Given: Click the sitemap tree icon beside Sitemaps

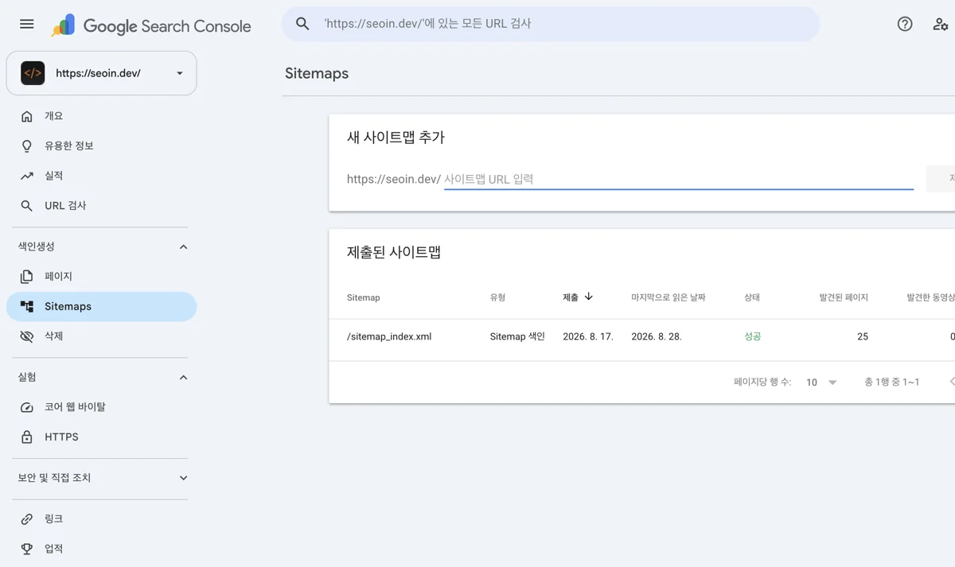Looking at the screenshot, I should (x=27, y=306).
